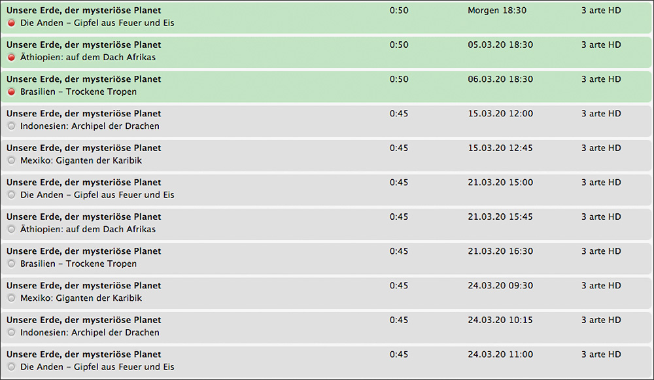The width and height of the screenshot is (654, 380).
Task: Set recording for Indonesien 24.03.20 10:15
Action: pos(12,332)
